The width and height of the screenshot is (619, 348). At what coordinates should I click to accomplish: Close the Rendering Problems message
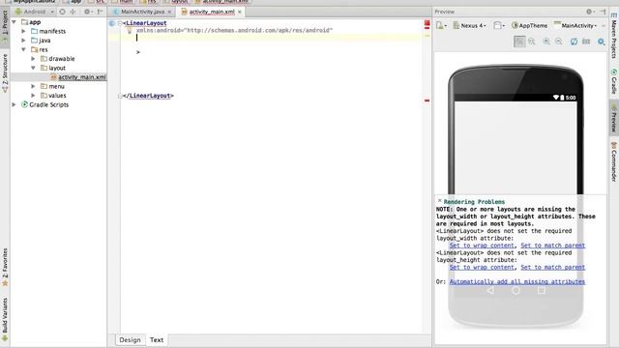439,201
